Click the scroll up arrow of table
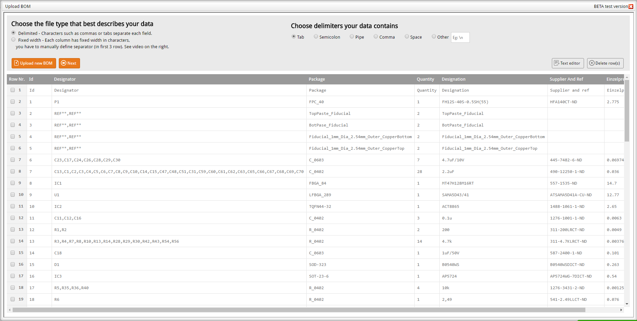 pyautogui.click(x=627, y=77)
